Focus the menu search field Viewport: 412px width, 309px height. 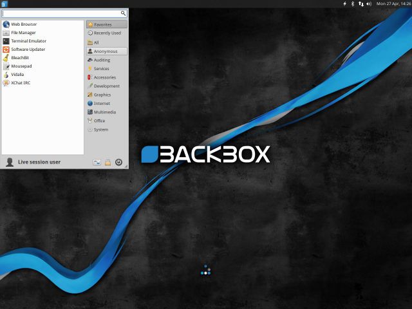tap(64, 14)
